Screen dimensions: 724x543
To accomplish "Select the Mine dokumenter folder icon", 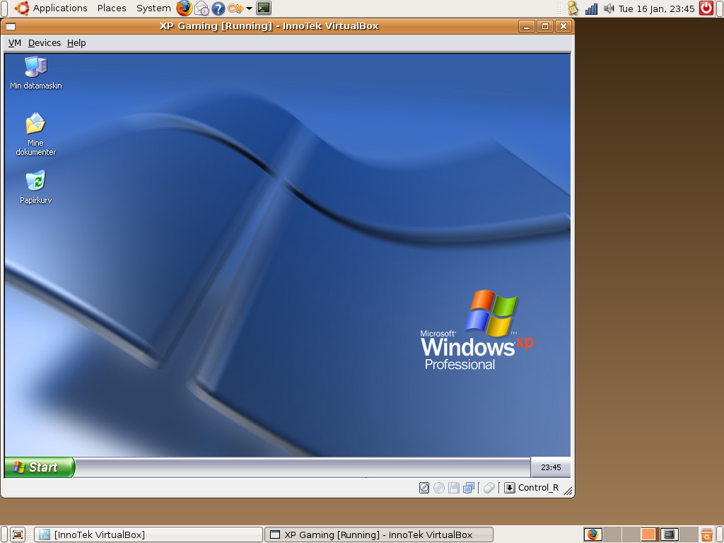I will pyautogui.click(x=35, y=134).
